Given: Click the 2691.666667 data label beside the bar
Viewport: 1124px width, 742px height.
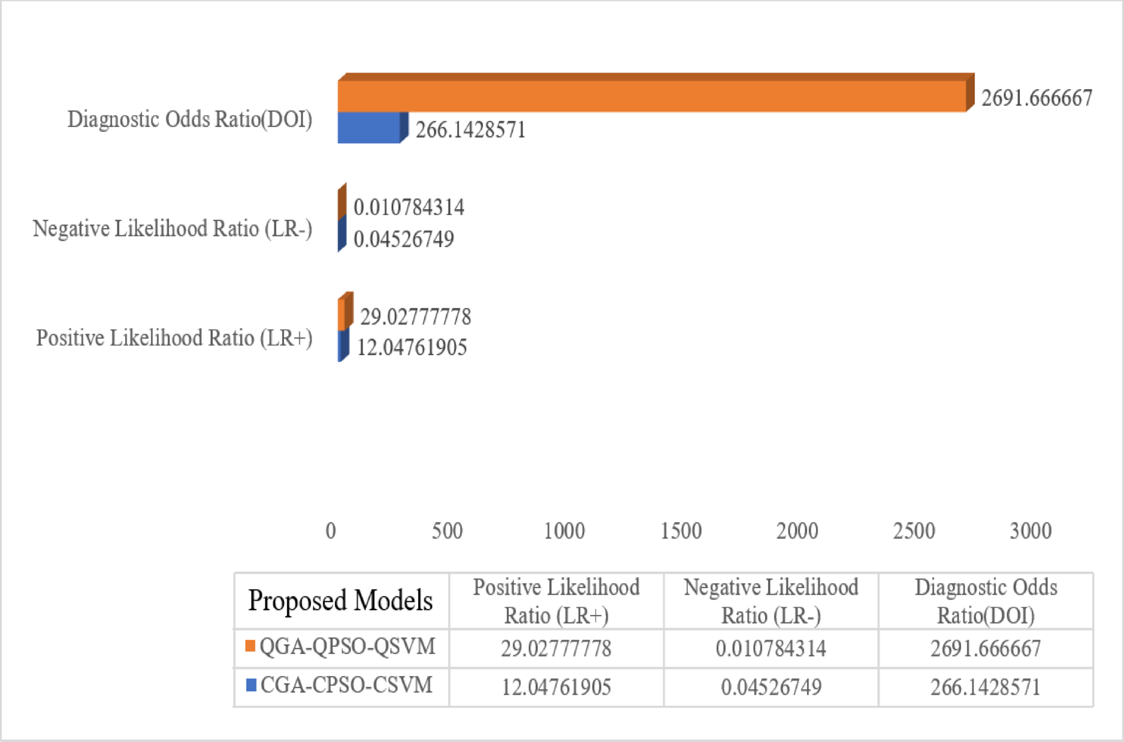Looking at the screenshot, I should coord(1037,98).
